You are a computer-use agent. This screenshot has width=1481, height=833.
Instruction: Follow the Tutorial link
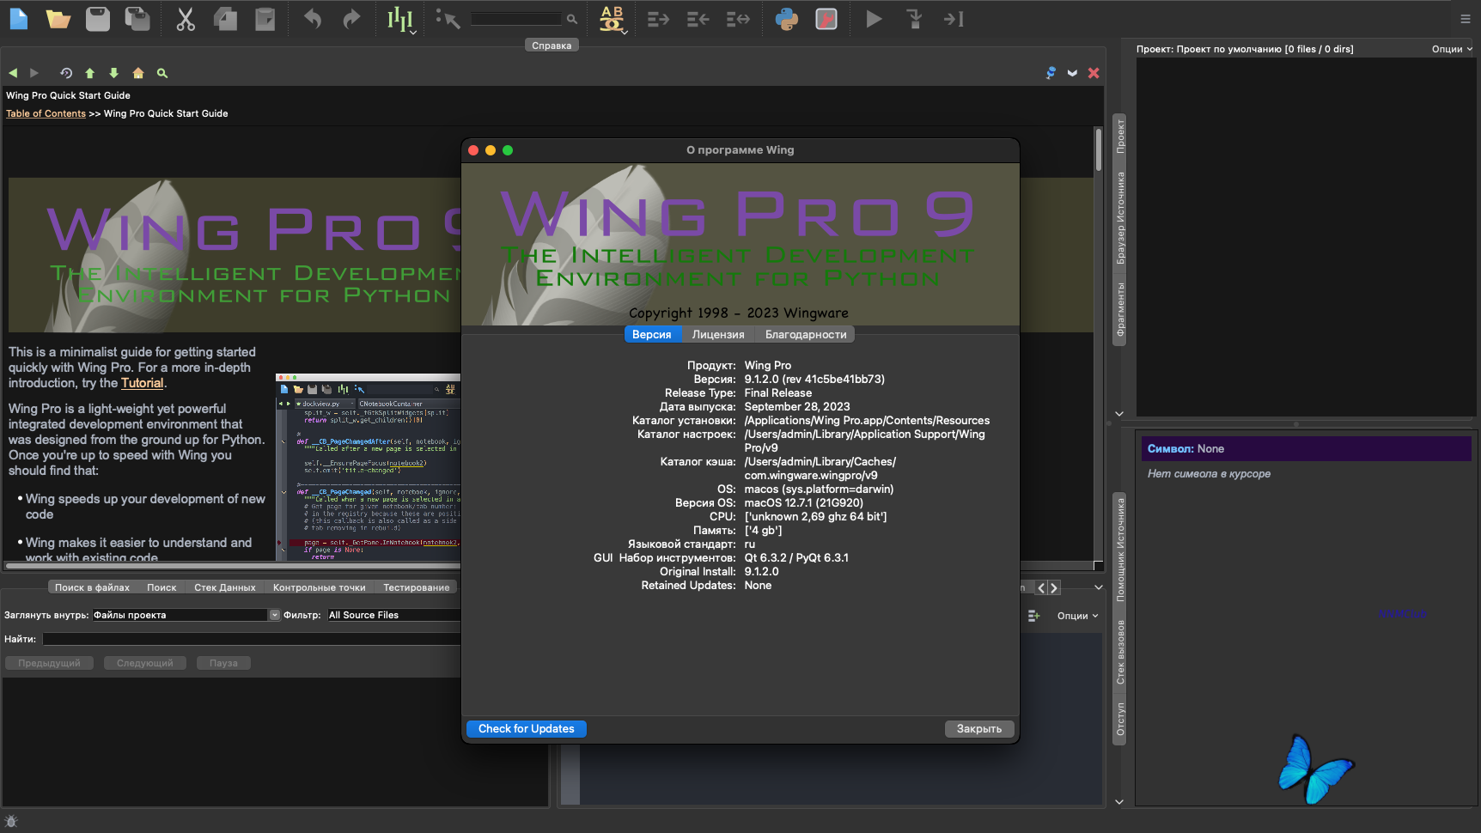click(x=142, y=383)
